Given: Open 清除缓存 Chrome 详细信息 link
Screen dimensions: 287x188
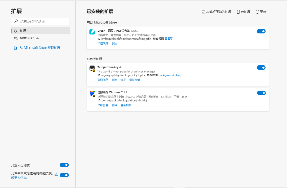Looking at the screenshot, I should point(103,105).
